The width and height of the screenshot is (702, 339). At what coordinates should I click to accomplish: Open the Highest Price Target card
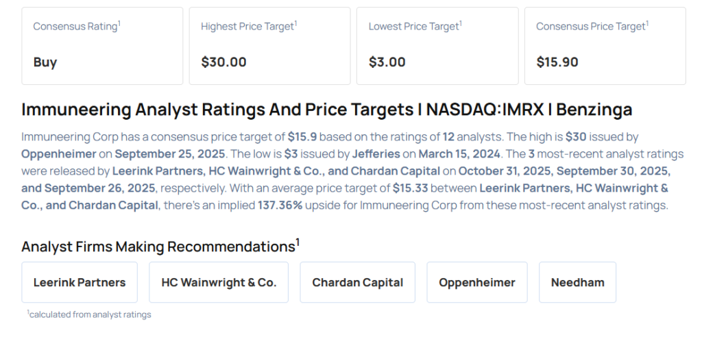point(270,45)
